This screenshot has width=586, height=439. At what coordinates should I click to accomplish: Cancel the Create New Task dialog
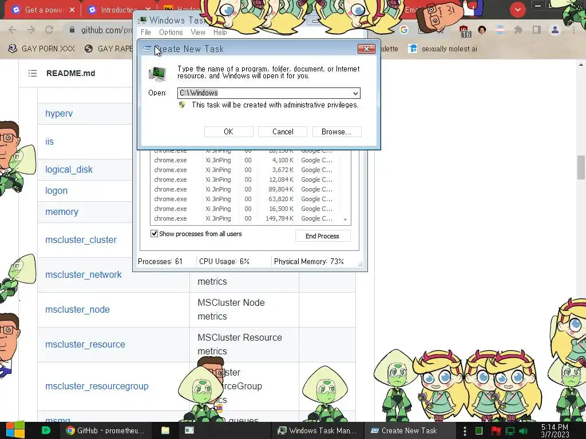pyautogui.click(x=283, y=132)
